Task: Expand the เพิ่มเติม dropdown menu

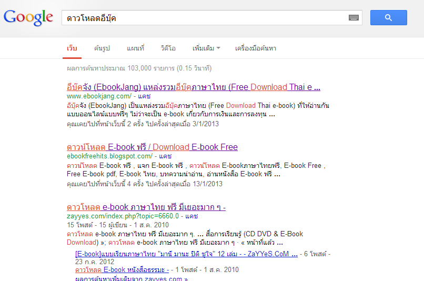Action: [206, 48]
